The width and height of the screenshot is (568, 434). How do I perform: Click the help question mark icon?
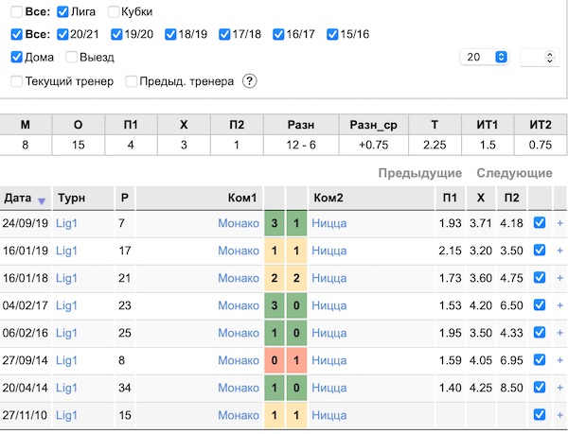tap(250, 81)
